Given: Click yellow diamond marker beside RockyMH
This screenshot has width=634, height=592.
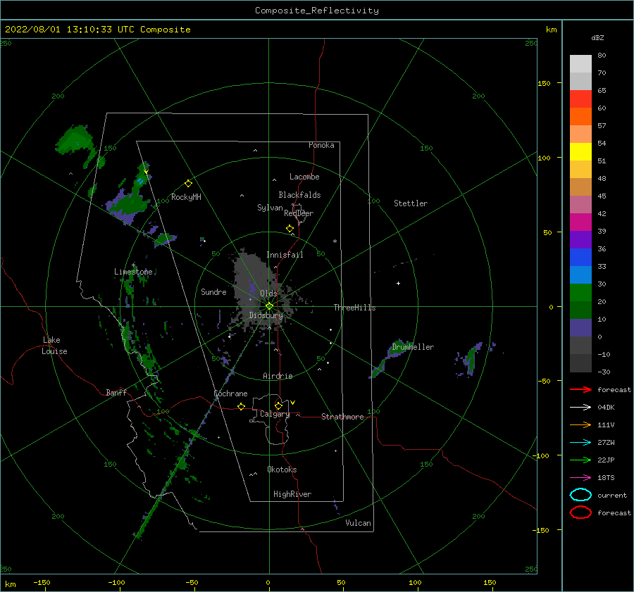Looking at the screenshot, I should pos(188,184).
